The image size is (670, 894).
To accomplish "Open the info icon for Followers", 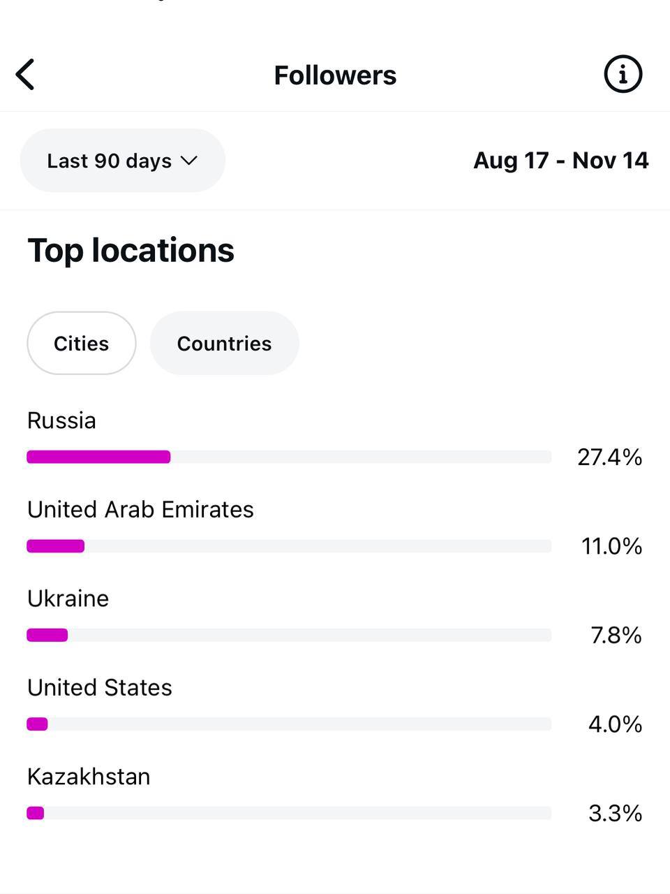I will 623,74.
